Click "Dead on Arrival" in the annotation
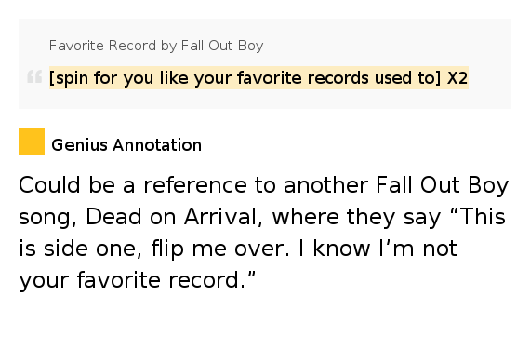Image resolution: width=530 pixels, height=337 pixels. click(174, 217)
